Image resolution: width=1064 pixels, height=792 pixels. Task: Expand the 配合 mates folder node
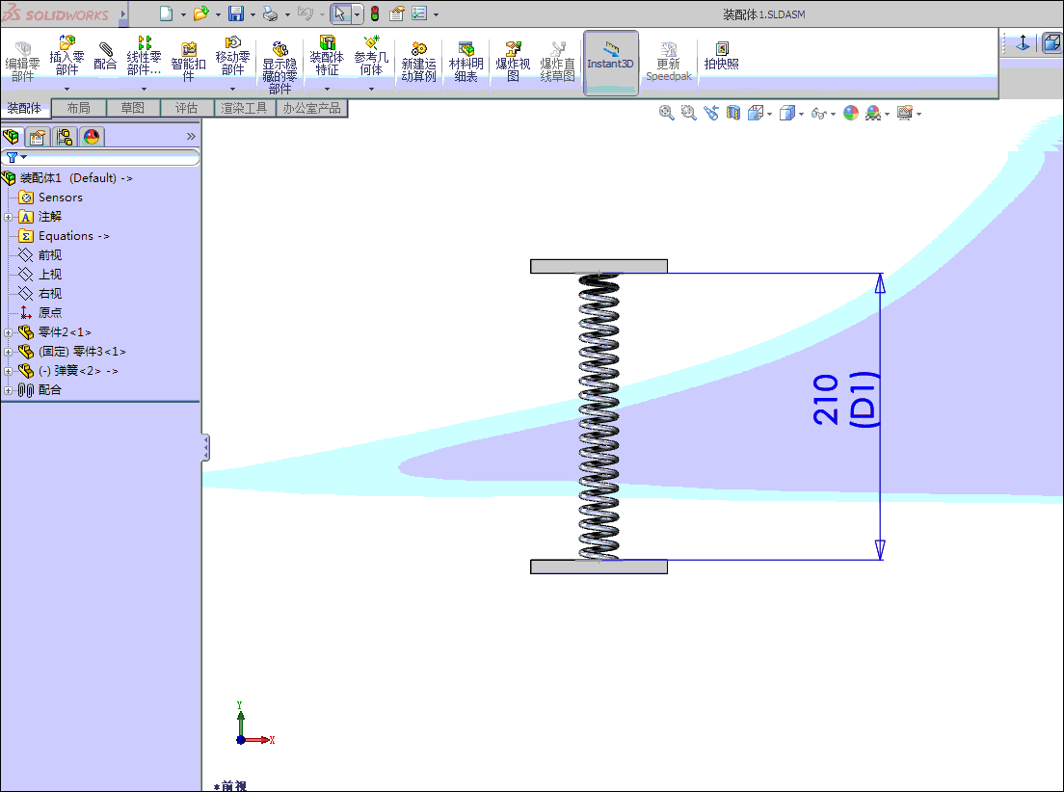[8, 390]
